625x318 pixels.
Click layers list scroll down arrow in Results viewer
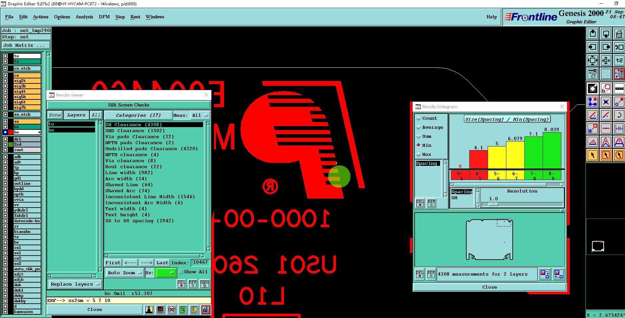(101, 270)
